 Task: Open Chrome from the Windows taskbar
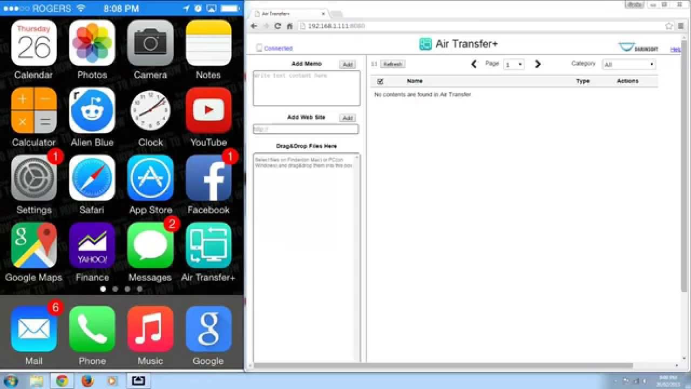[62, 381]
